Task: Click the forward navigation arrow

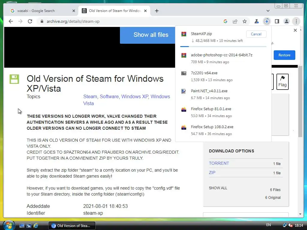Action: pyautogui.click(x=20, y=21)
